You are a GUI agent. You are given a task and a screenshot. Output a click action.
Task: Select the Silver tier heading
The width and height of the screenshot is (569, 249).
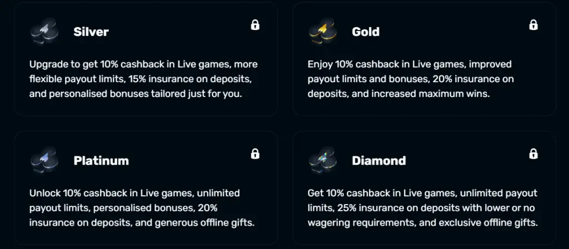tap(91, 32)
